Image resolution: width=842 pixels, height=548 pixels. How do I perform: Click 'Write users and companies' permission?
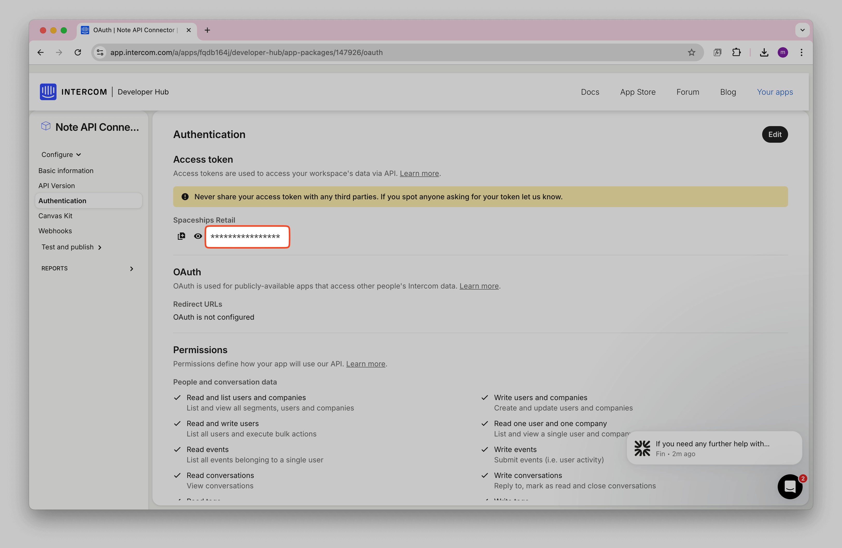tap(540, 398)
